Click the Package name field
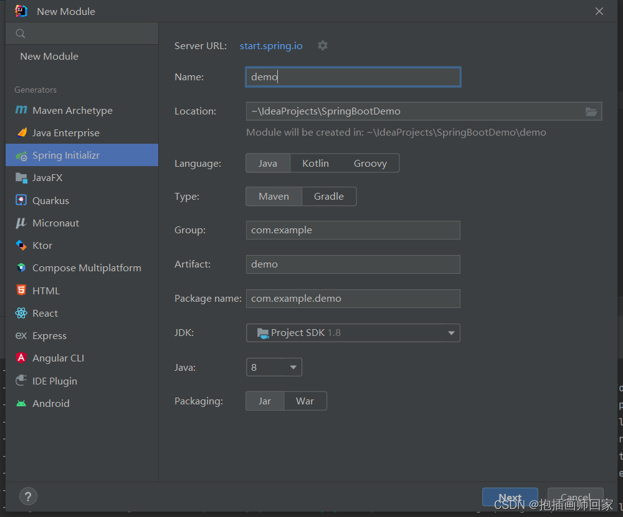Viewport: 623px width, 517px height. (353, 299)
